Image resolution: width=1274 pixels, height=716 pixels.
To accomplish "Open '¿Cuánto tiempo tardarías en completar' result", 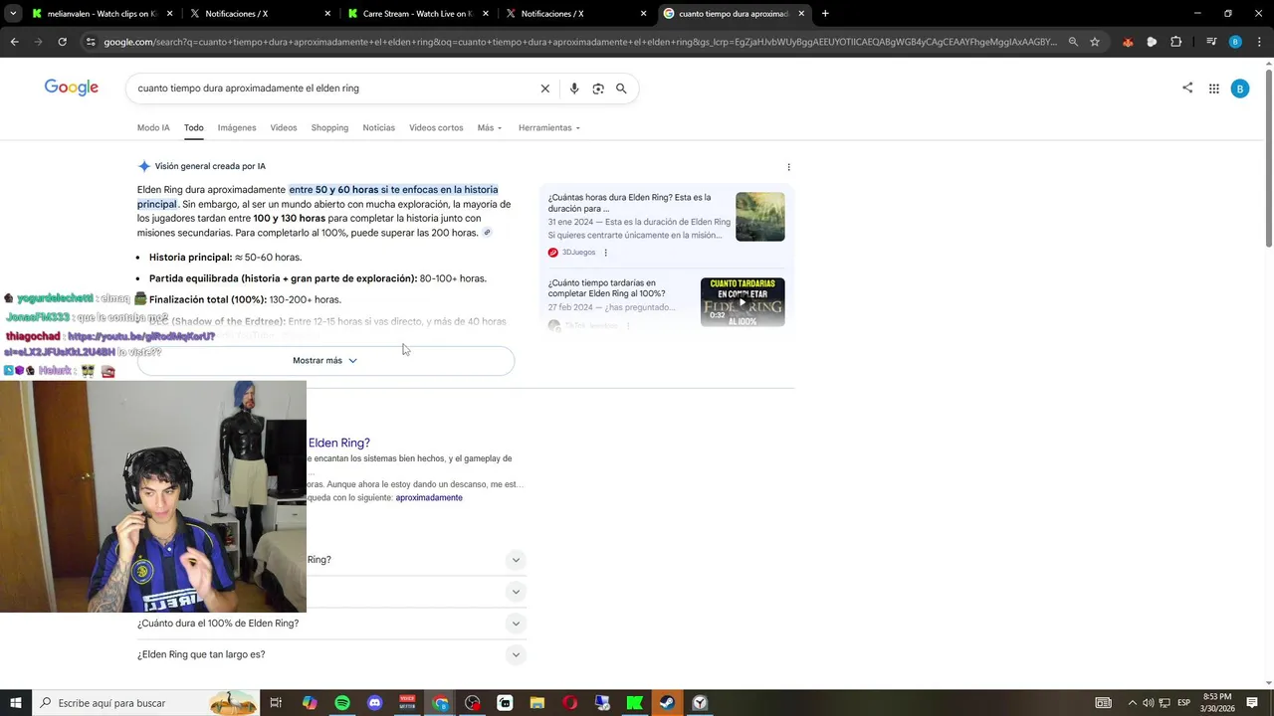I will coord(606,288).
